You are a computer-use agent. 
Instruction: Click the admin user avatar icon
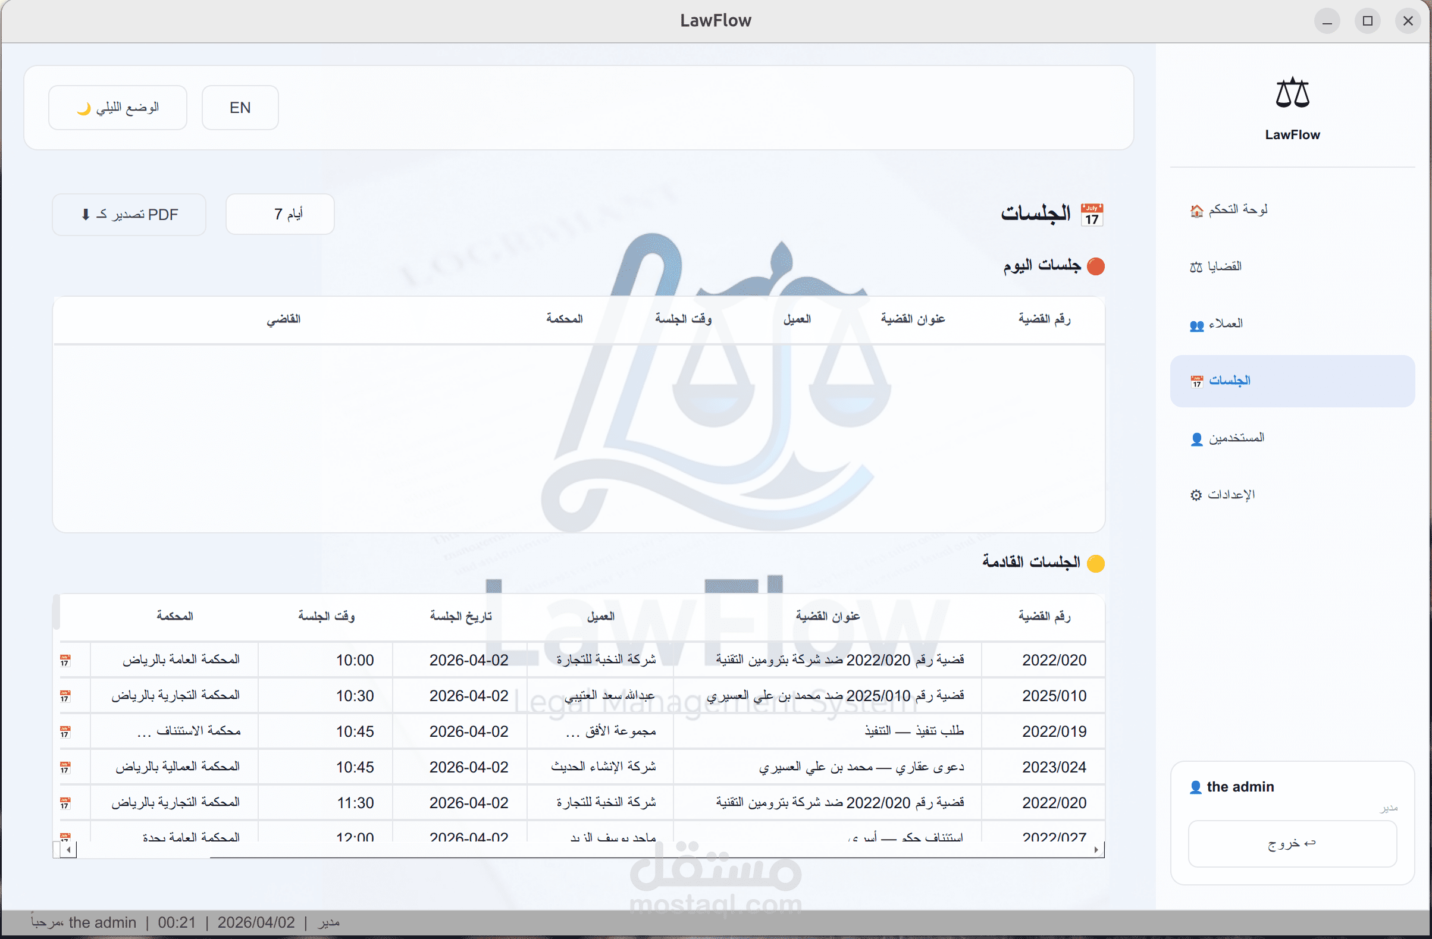(x=1196, y=787)
